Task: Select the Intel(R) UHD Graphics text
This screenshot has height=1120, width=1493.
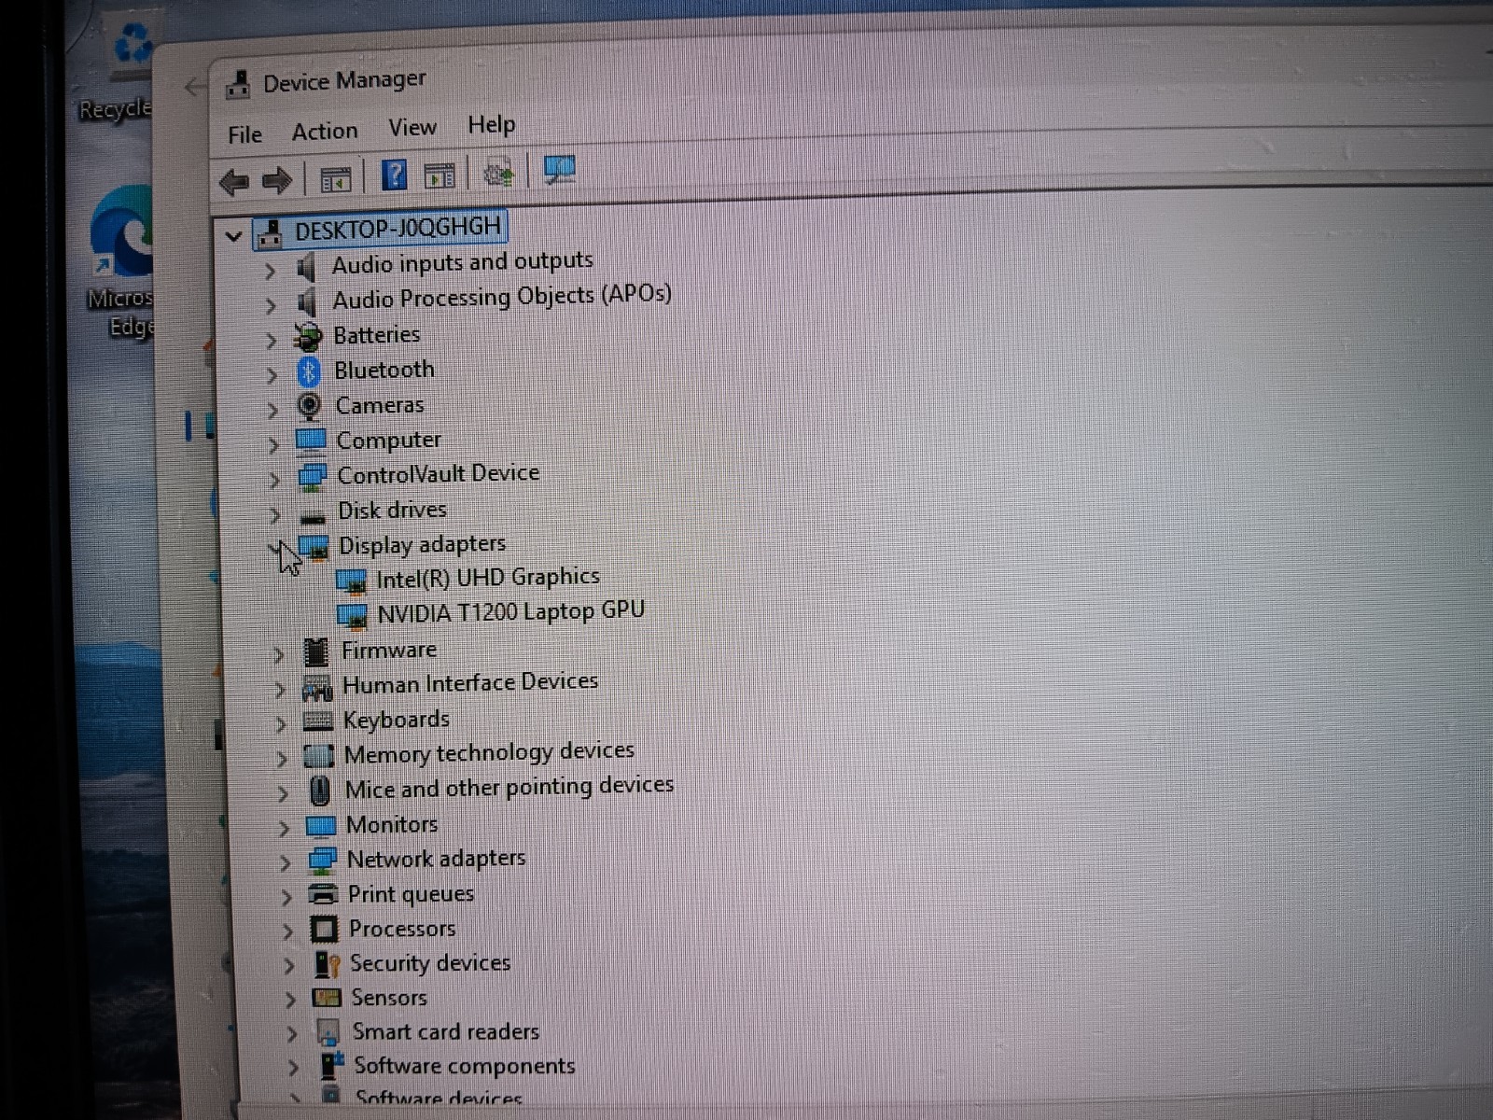Action: click(488, 579)
